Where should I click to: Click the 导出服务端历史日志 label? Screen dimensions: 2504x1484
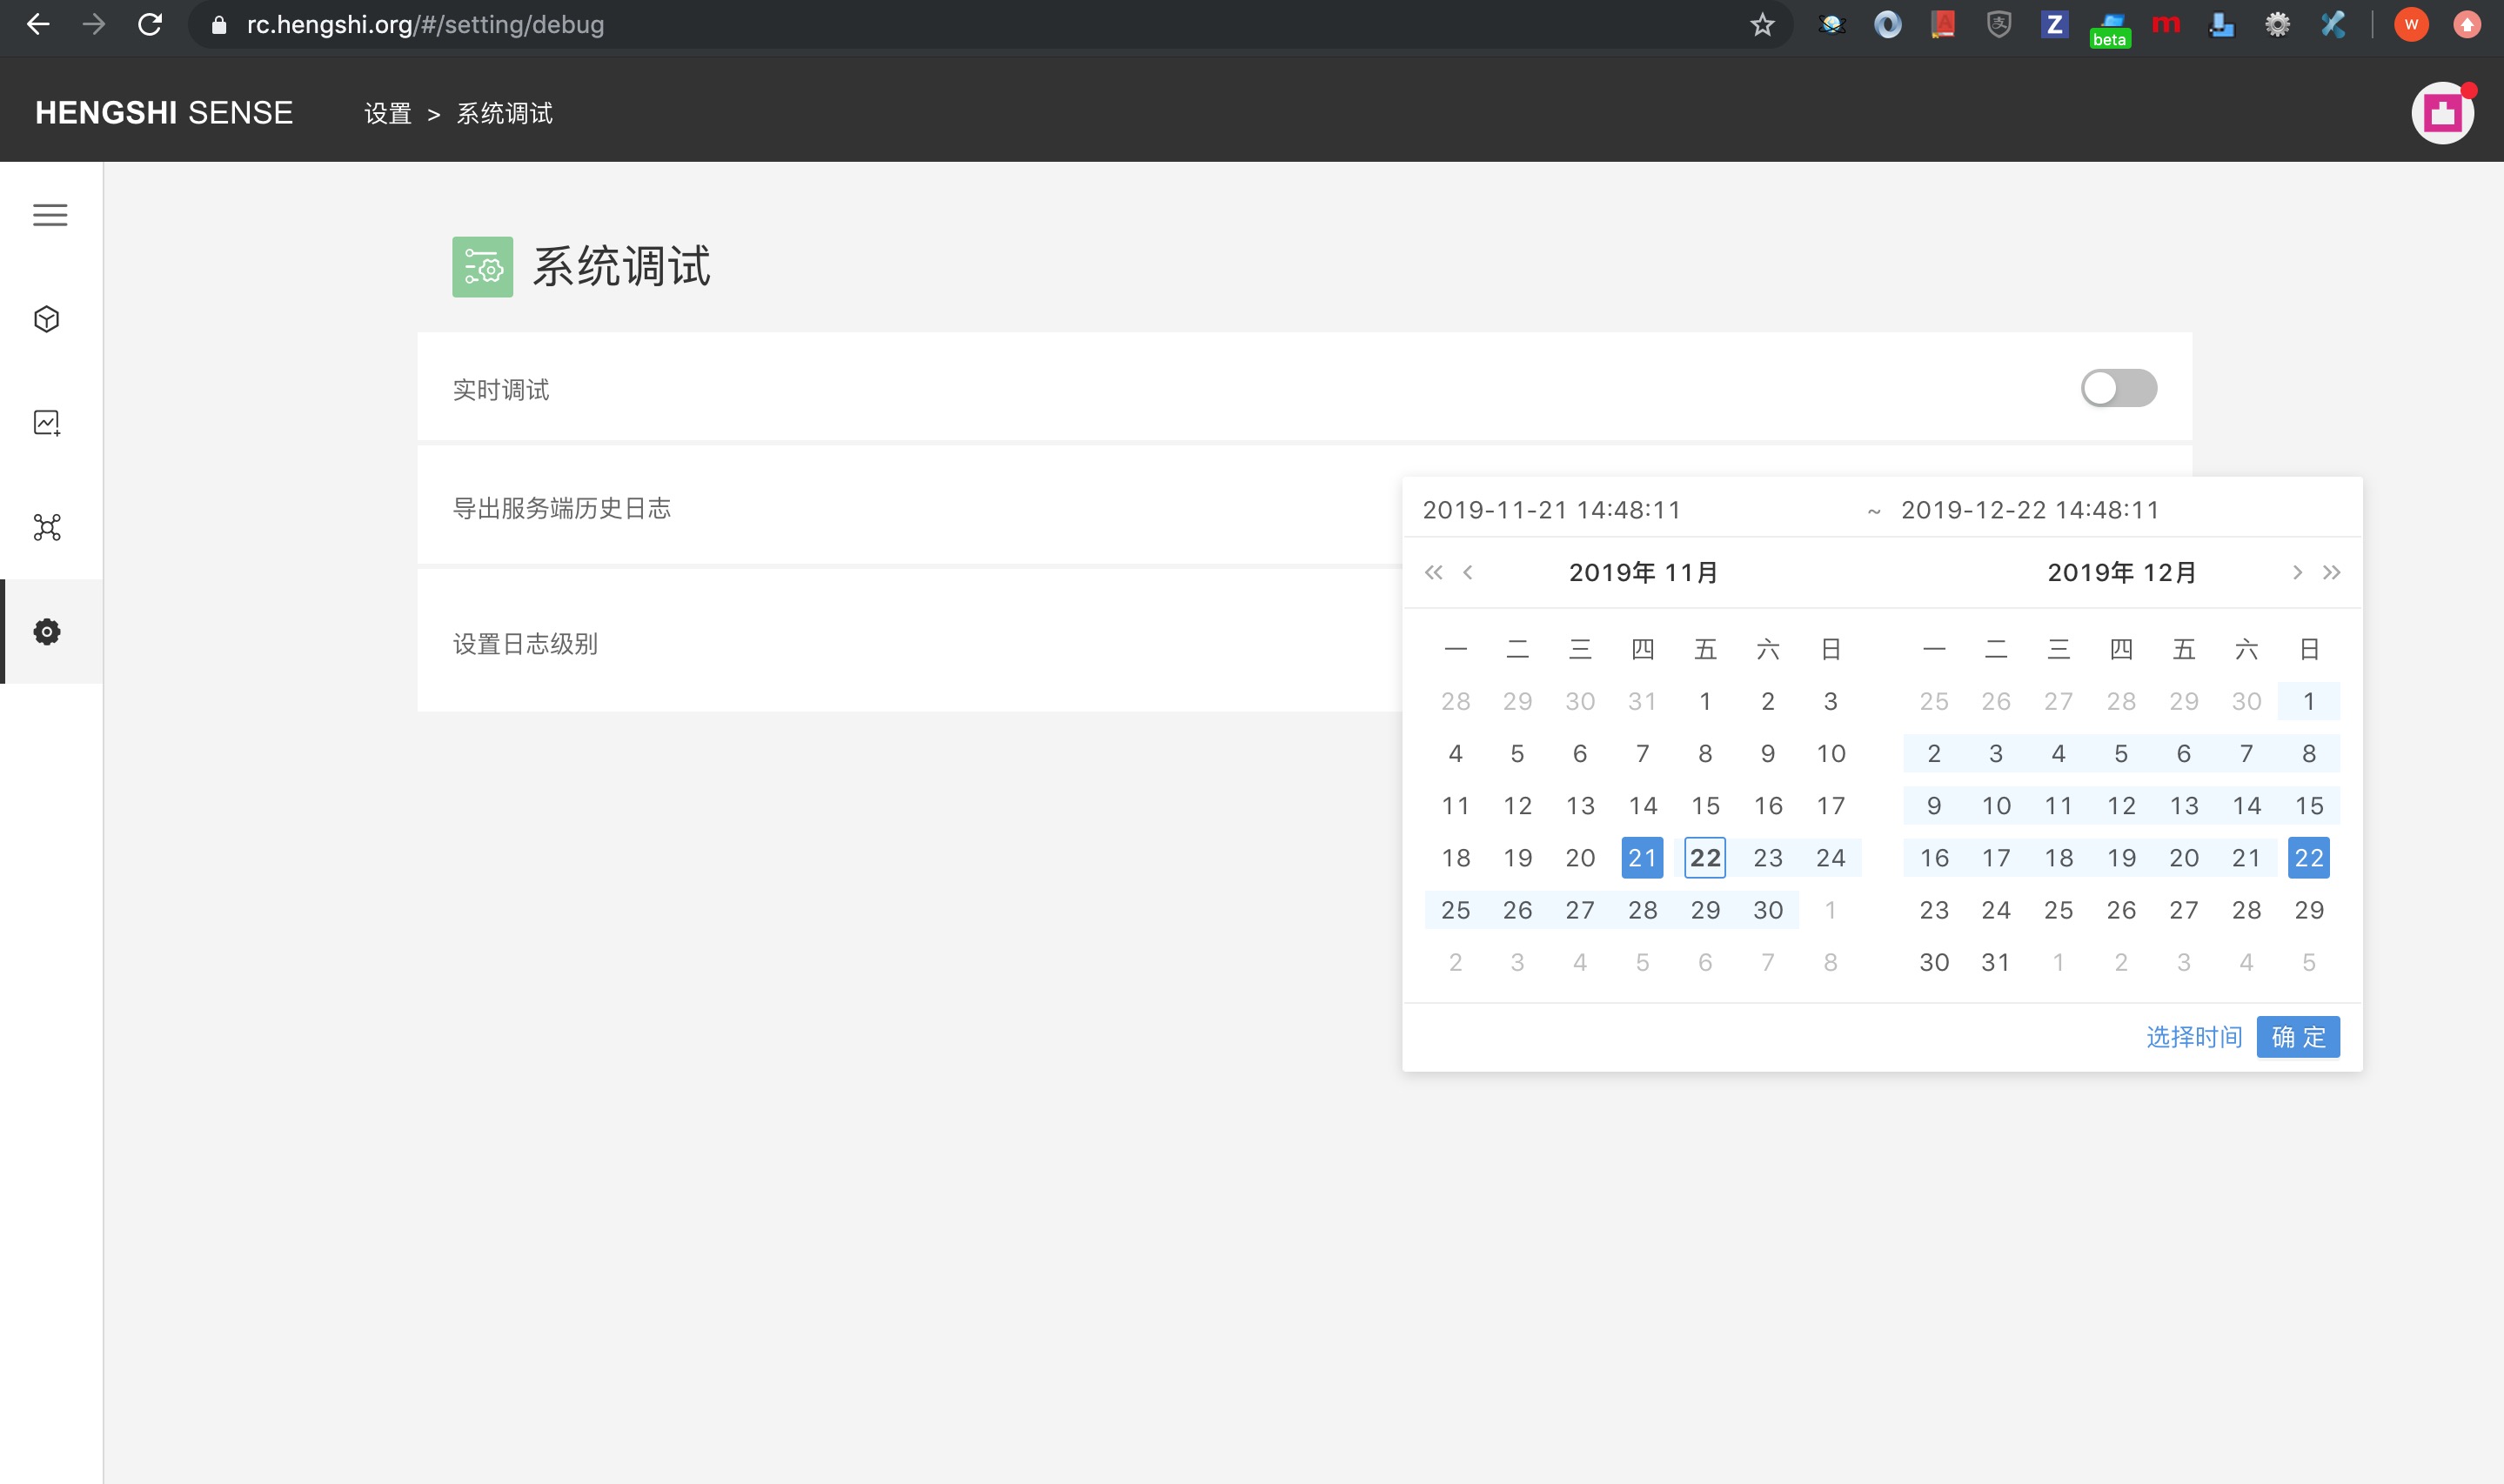(561, 508)
